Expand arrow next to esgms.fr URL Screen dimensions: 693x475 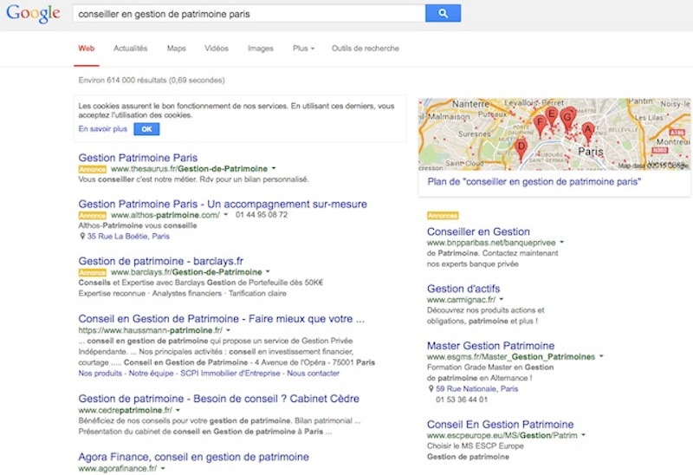tap(601, 356)
